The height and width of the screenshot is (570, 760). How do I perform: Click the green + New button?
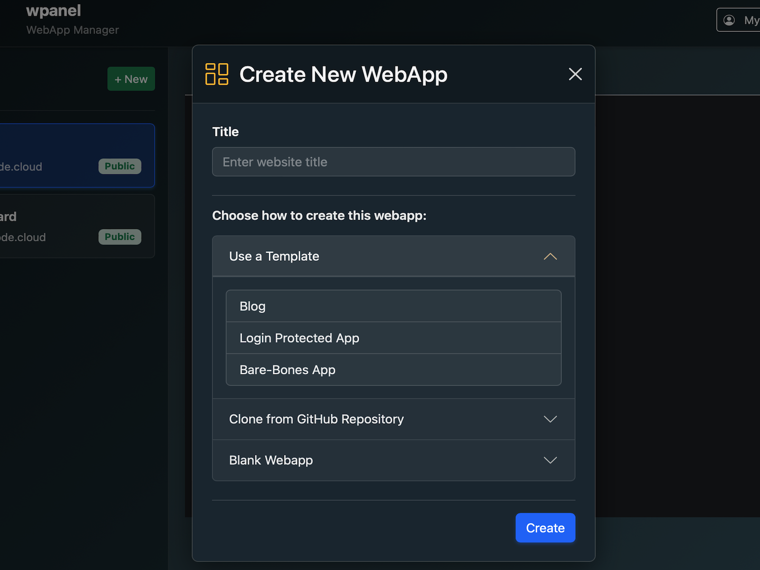(131, 79)
